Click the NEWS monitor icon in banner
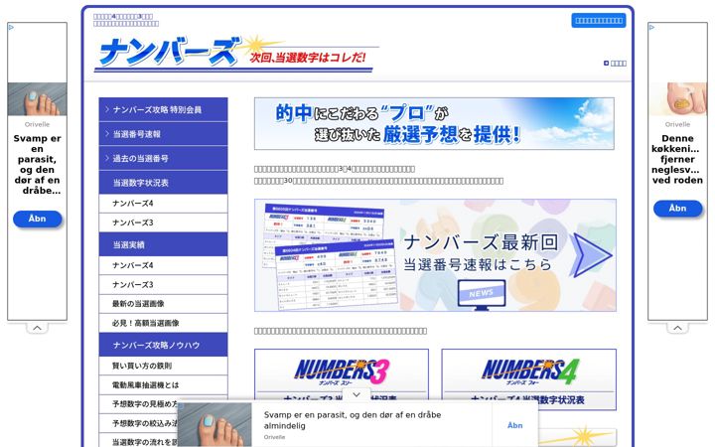Viewport: 715px width, 447px height. [482, 295]
